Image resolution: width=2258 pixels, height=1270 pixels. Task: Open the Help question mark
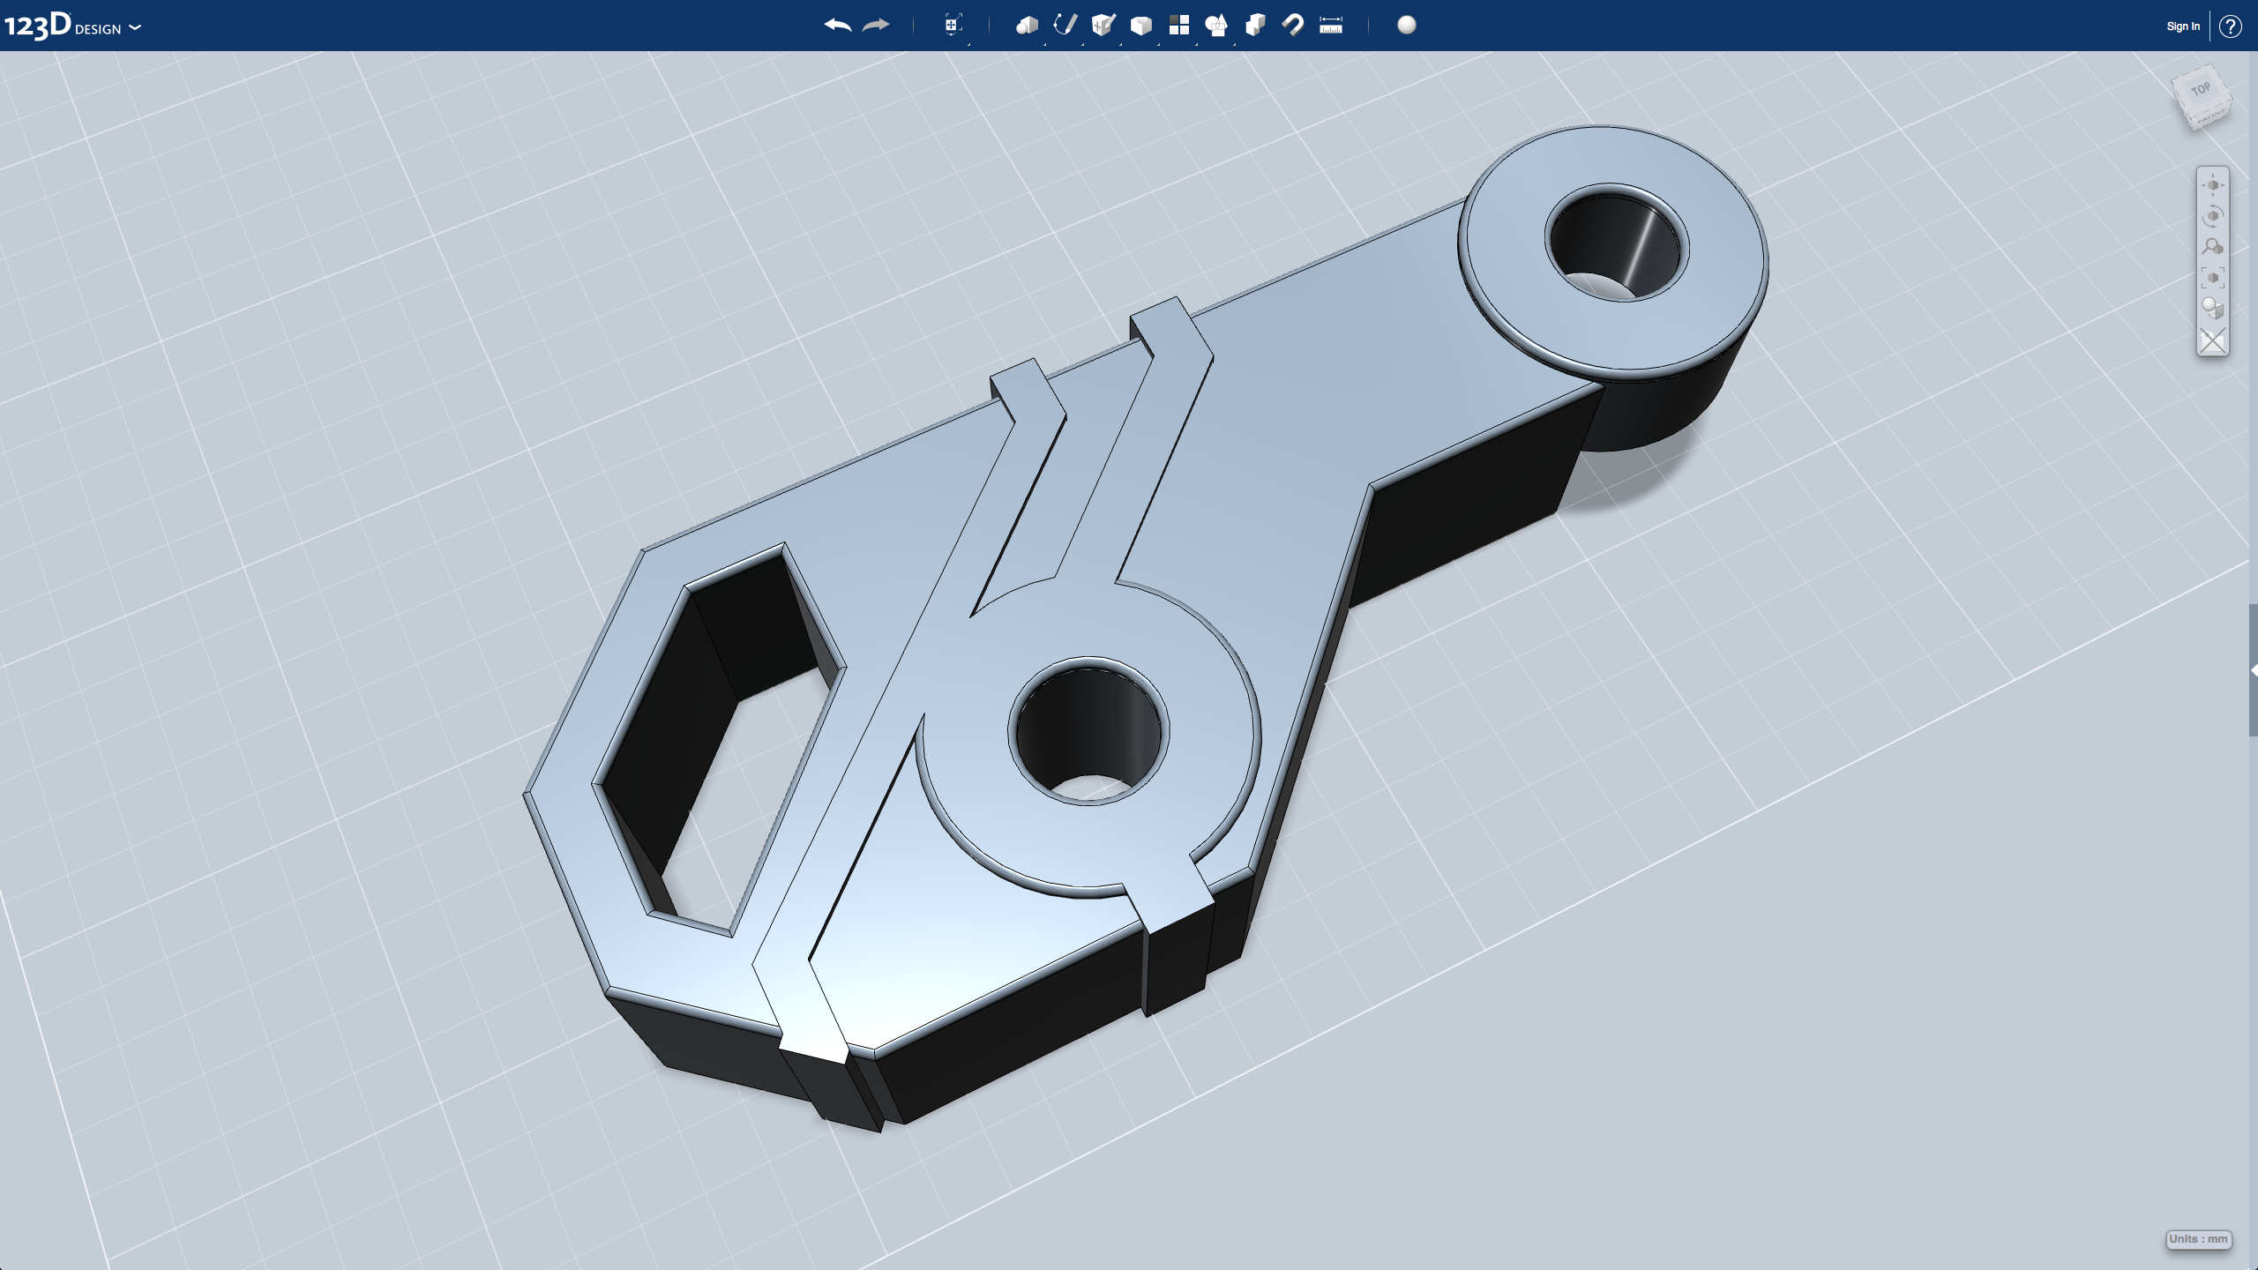pos(2231,26)
